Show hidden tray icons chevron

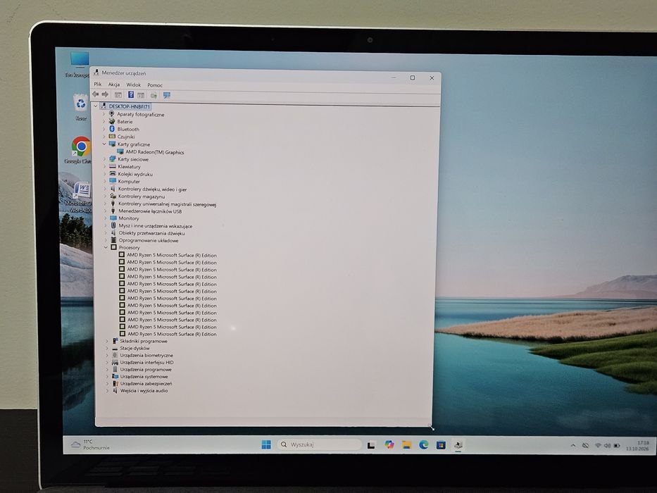pyautogui.click(x=573, y=446)
